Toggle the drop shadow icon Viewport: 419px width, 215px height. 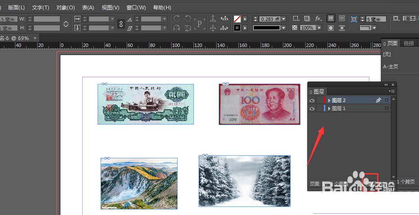coord(307,18)
